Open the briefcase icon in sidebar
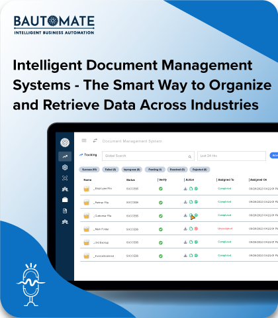This screenshot has width=278, height=318. pos(65,200)
